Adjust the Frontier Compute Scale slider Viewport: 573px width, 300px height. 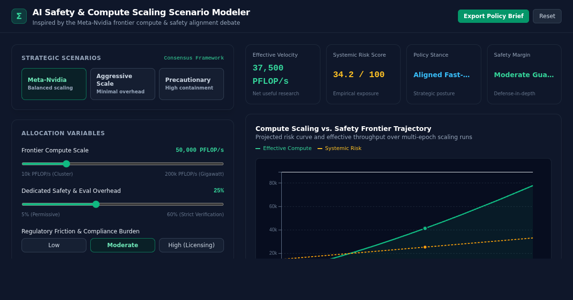[123, 164]
